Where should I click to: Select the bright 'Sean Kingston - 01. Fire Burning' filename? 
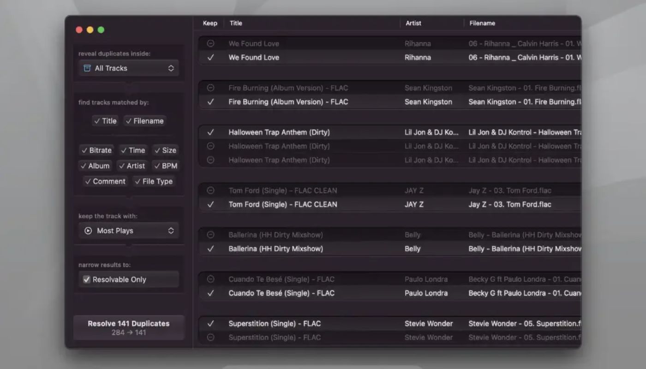click(x=525, y=102)
